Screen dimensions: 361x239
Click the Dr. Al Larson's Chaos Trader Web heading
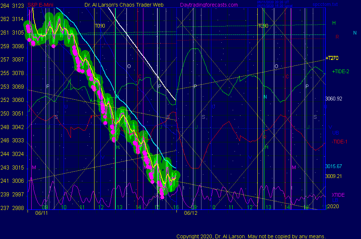click(124, 5)
